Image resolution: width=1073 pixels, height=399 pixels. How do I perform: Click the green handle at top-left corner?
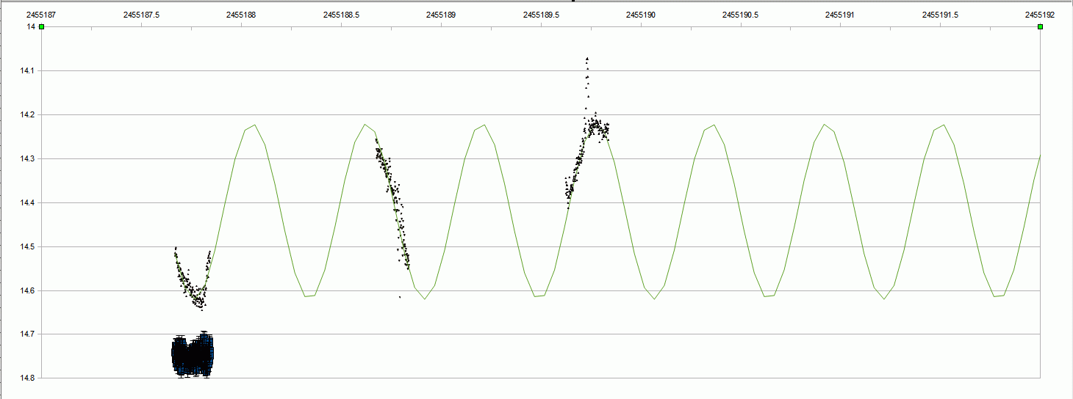click(x=42, y=27)
